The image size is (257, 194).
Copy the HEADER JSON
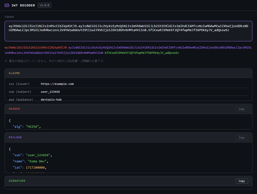[242, 109]
